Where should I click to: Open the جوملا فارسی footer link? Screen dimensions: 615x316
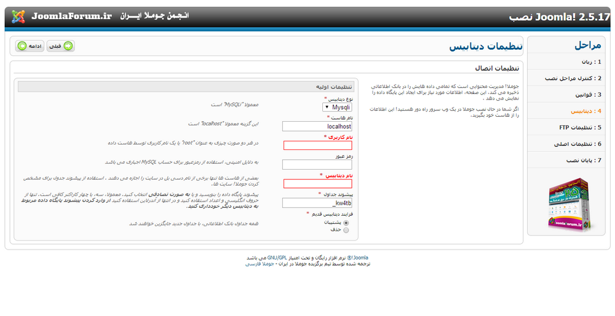(x=260, y=264)
